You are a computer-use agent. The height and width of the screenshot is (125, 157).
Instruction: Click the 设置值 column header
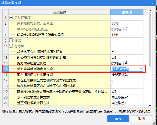click(127, 12)
